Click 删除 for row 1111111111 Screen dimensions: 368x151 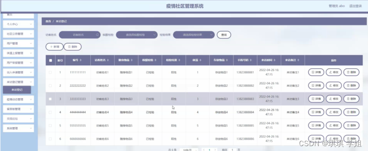[351, 72]
